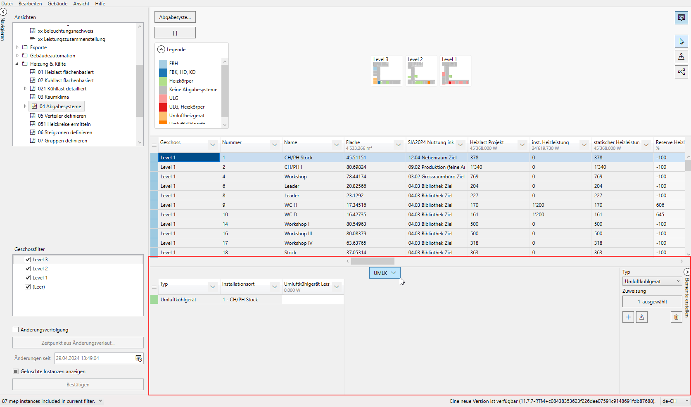Collapse the Heizung & Kälte folder
Image resolution: width=691 pixels, height=407 pixels.
click(x=17, y=64)
